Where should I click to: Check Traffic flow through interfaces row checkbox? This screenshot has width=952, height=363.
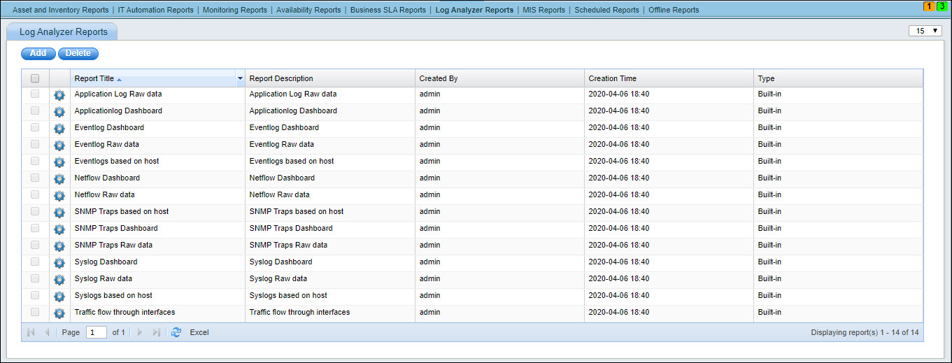(x=35, y=312)
